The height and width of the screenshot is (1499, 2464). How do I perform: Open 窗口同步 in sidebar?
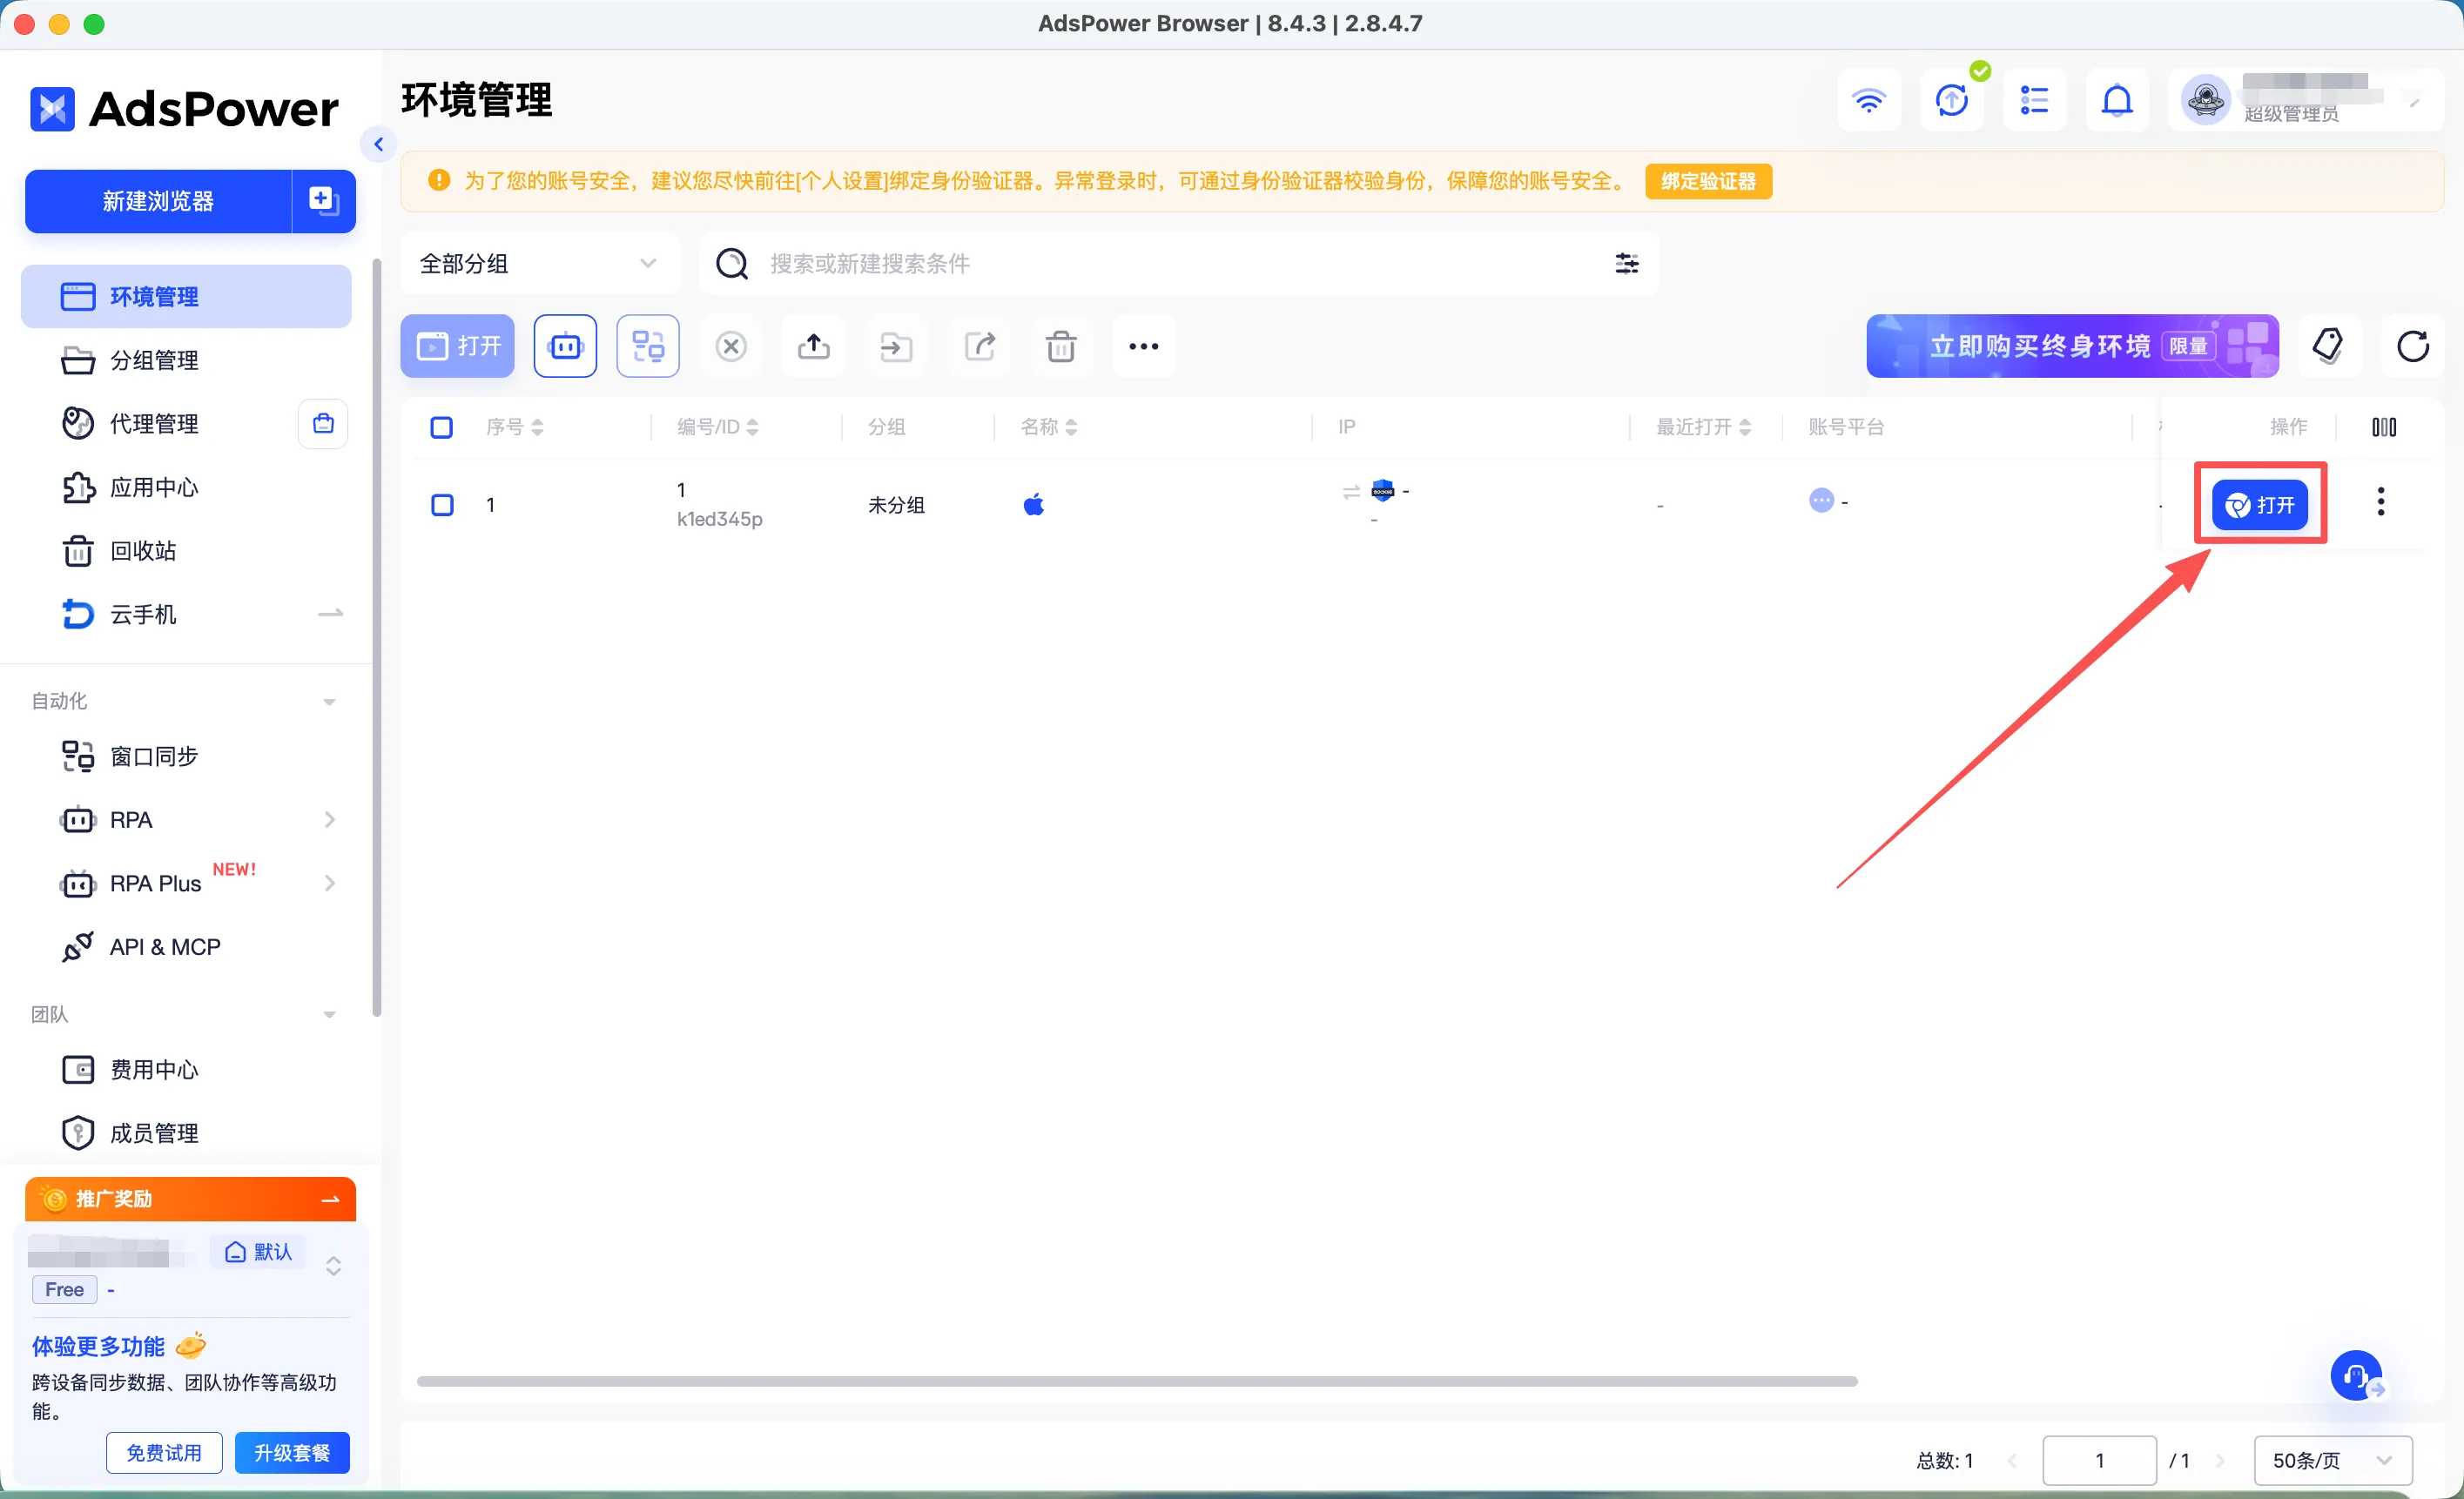point(186,757)
